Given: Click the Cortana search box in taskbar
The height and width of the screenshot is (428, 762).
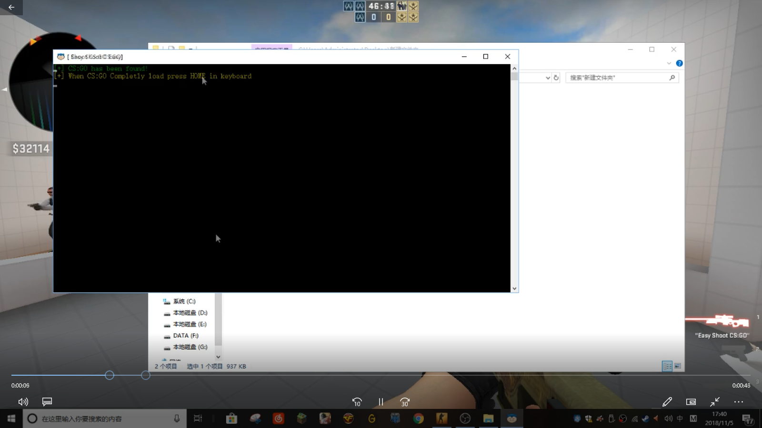Looking at the screenshot, I should point(100,418).
